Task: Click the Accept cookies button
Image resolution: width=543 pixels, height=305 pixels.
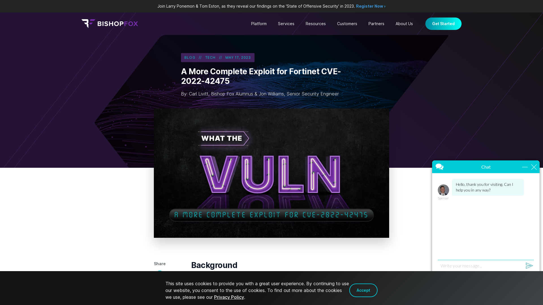Action: 363,290
